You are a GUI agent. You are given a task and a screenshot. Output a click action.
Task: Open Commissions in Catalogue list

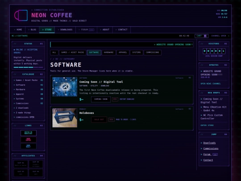click(x=28, y=103)
